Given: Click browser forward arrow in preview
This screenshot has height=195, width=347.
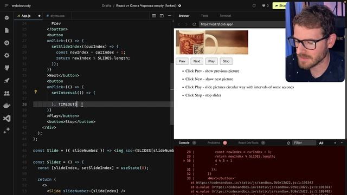Looking at the screenshot, I should click(x=187, y=24).
